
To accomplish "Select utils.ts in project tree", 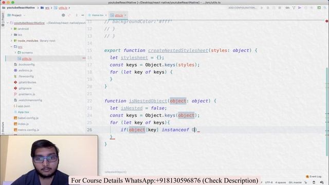I will (27, 59).
